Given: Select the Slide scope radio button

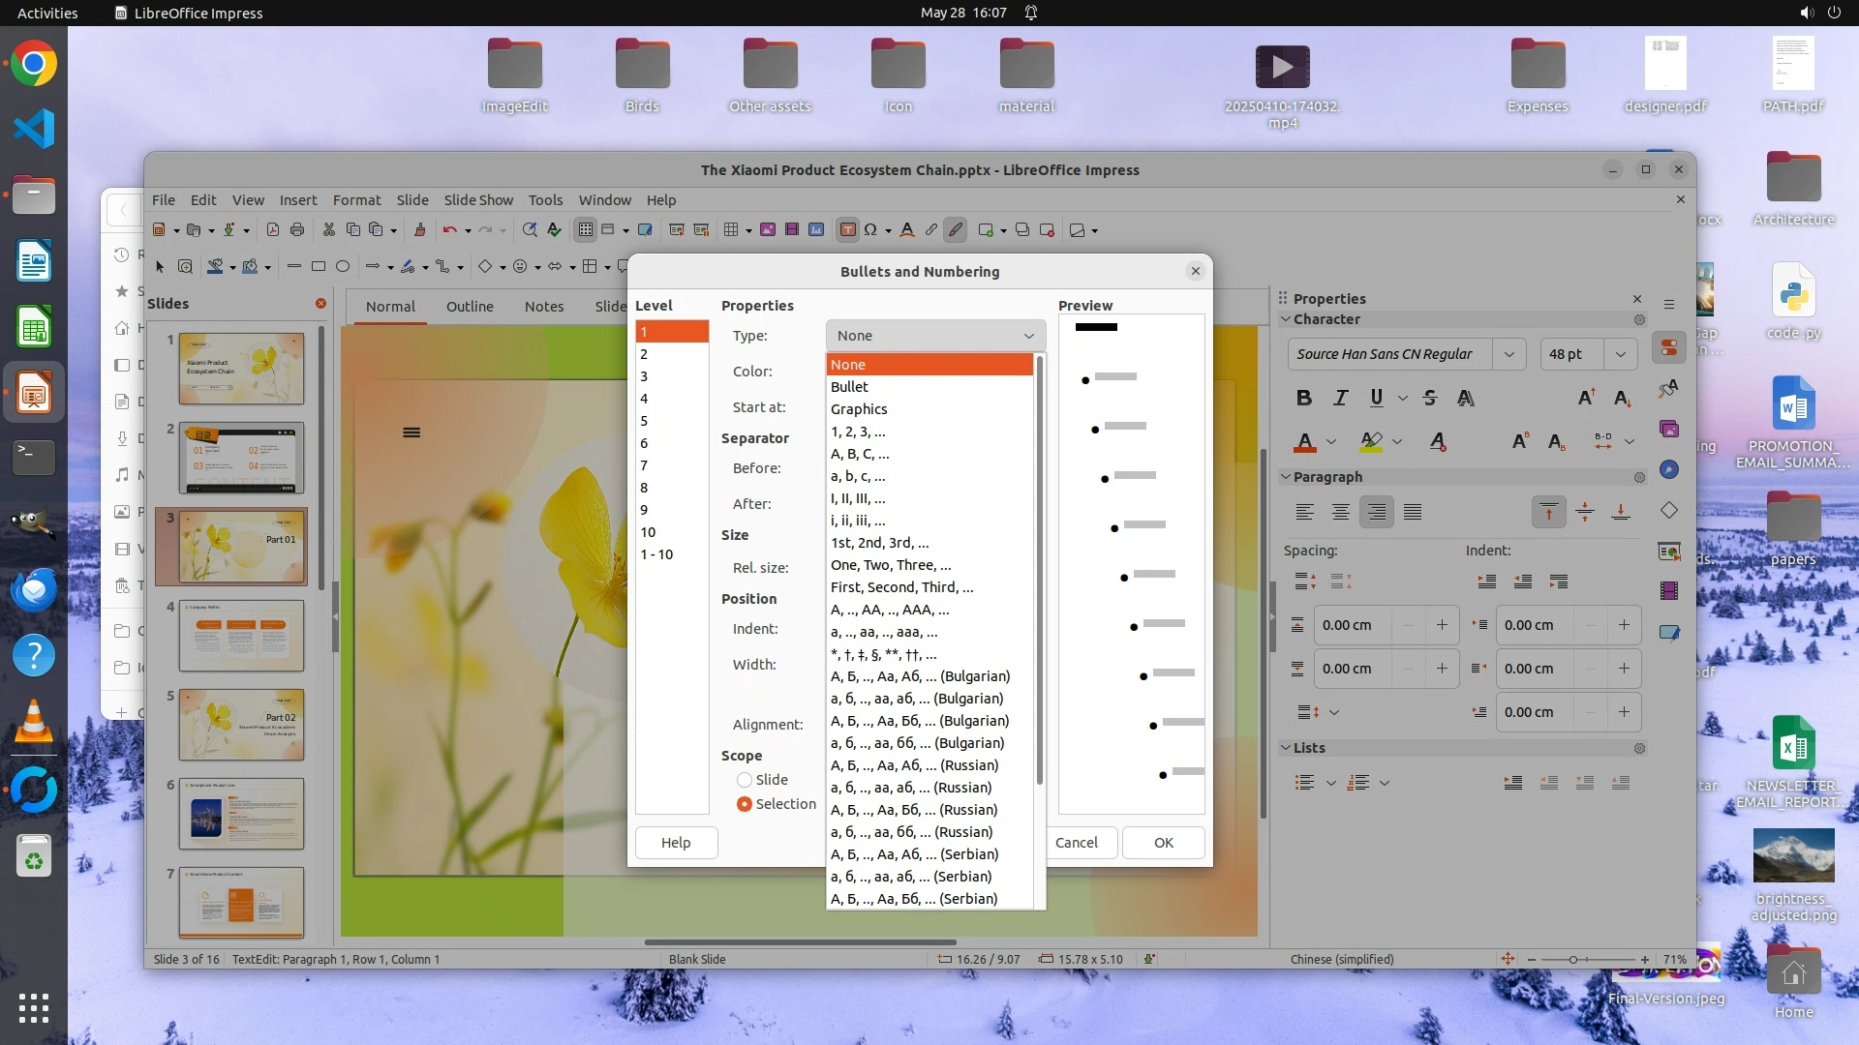Looking at the screenshot, I should tap(744, 780).
